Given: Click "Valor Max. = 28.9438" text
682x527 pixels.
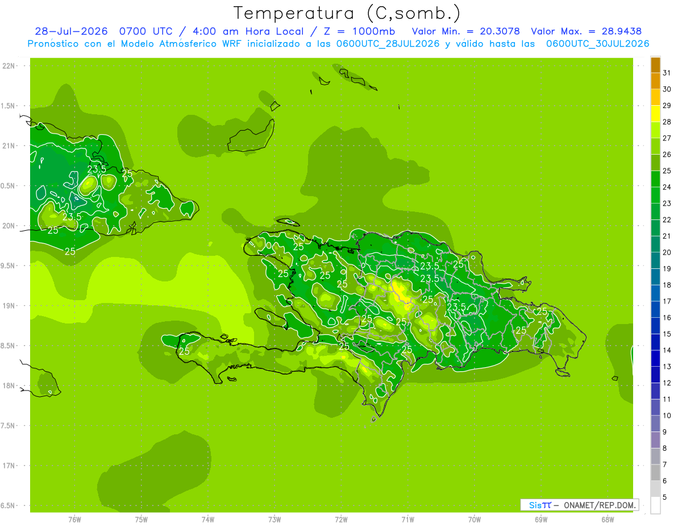Looking at the screenshot, I should [587, 31].
